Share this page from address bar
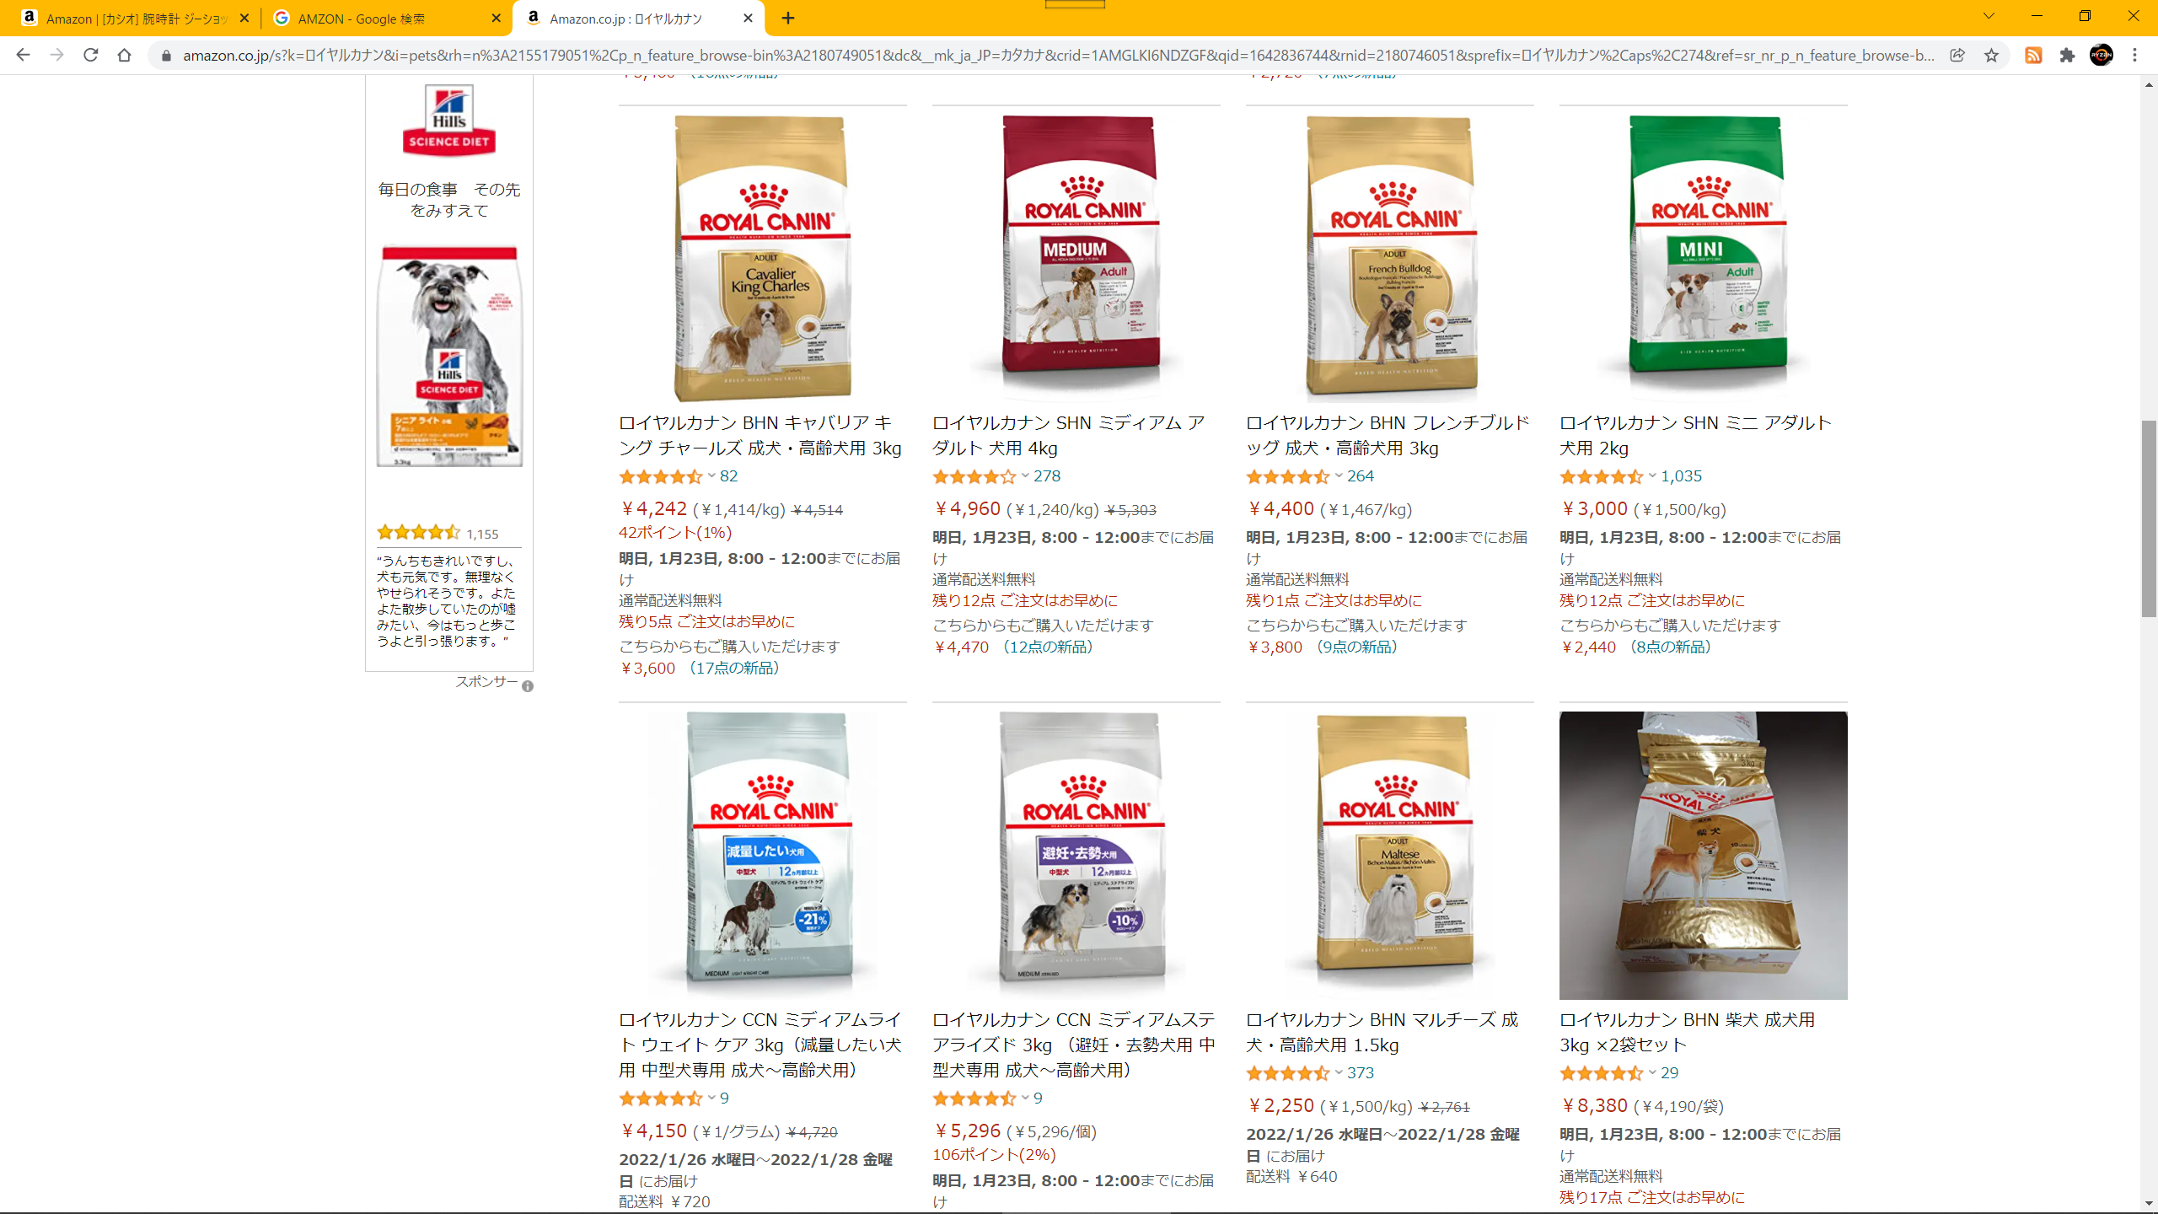This screenshot has width=2158, height=1214. coord(1957,56)
